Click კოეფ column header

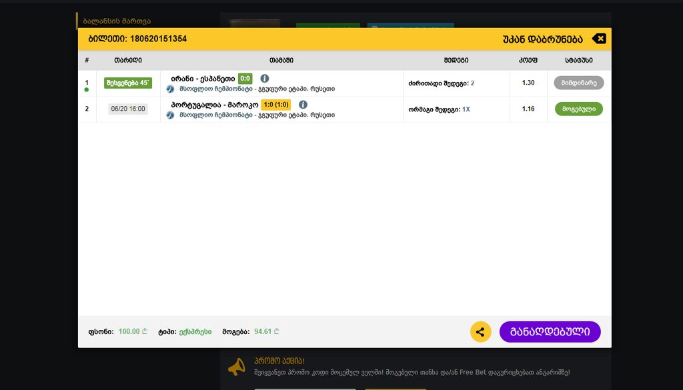click(x=528, y=60)
